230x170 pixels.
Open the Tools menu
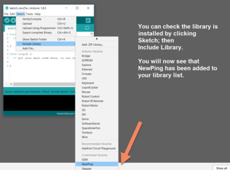coord(29,14)
